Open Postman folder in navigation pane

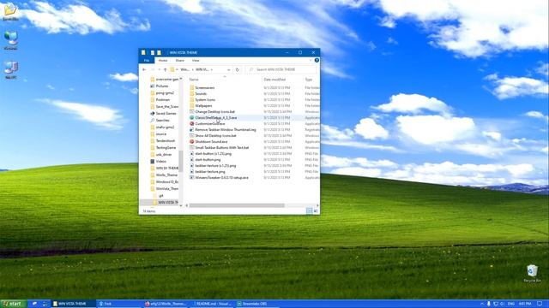pyautogui.click(x=162, y=100)
